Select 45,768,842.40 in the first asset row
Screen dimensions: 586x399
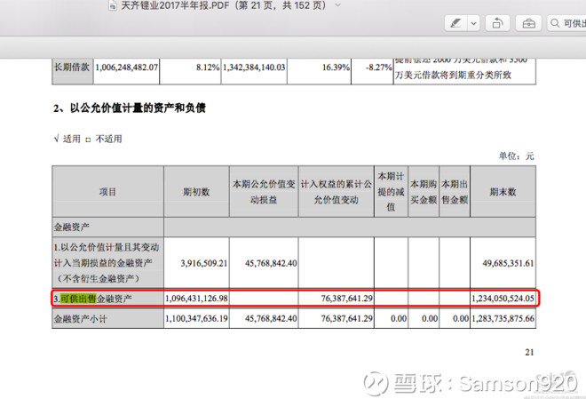pos(271,263)
